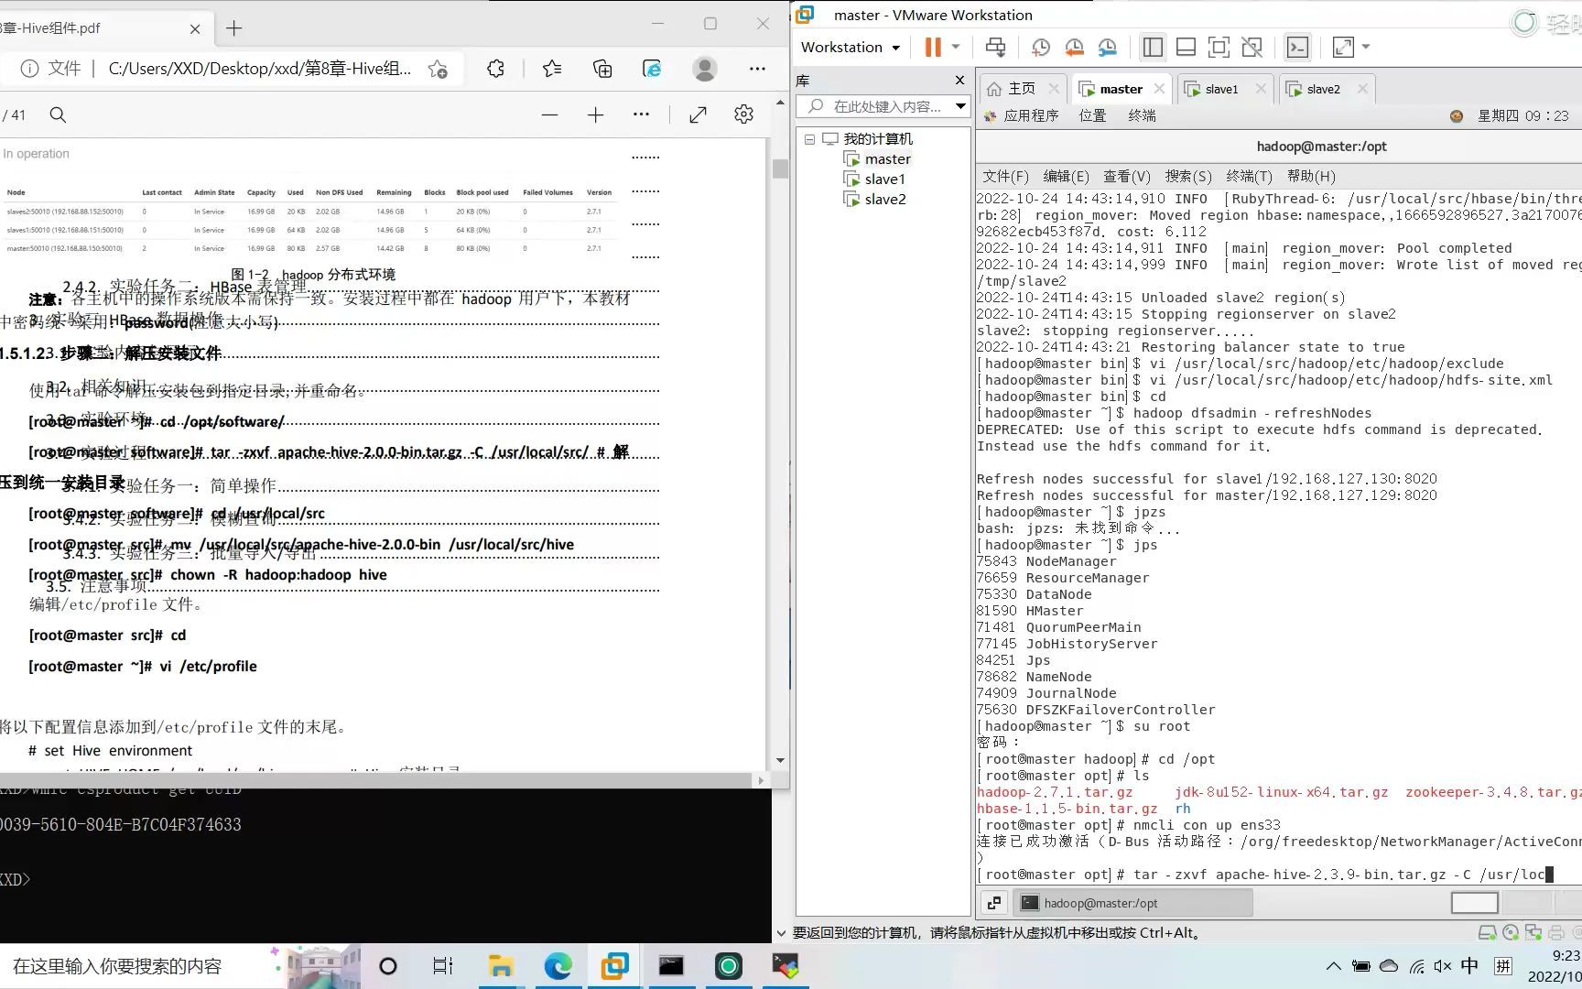The width and height of the screenshot is (1582, 989).
Task: Enter full screen mode in VMware
Action: coord(1219,47)
